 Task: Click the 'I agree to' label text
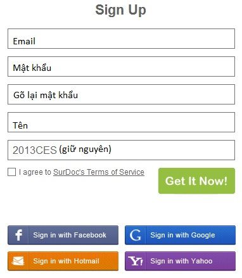coord(35,172)
